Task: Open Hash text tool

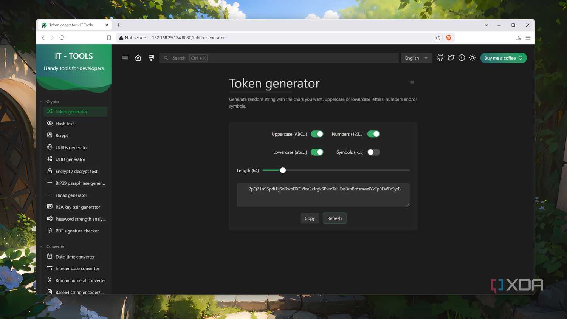Action: (x=76, y=124)
